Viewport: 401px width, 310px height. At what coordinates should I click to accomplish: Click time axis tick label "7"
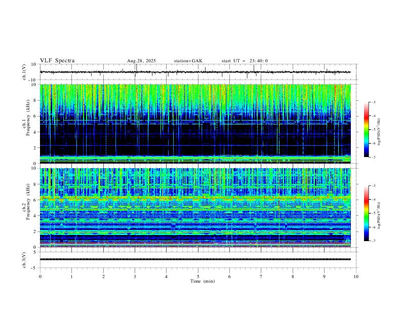261,277
